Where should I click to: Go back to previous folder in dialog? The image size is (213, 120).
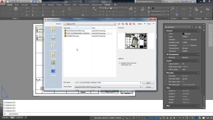click(x=119, y=24)
